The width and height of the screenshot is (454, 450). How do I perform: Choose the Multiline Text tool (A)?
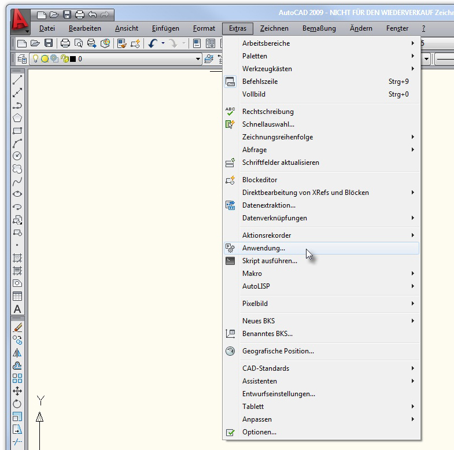17,309
